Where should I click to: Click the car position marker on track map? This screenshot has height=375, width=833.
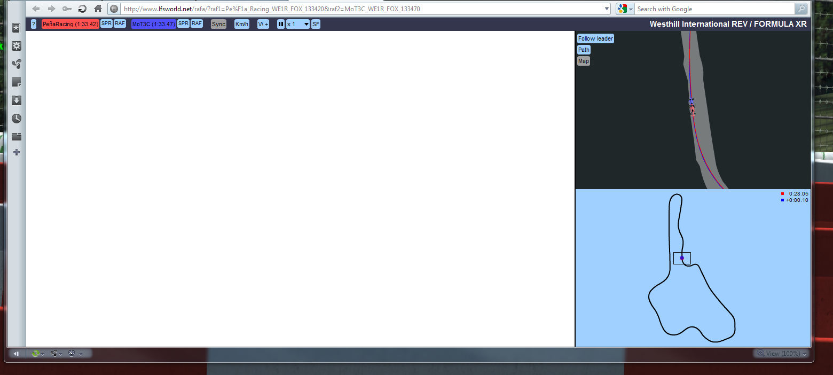coord(682,258)
